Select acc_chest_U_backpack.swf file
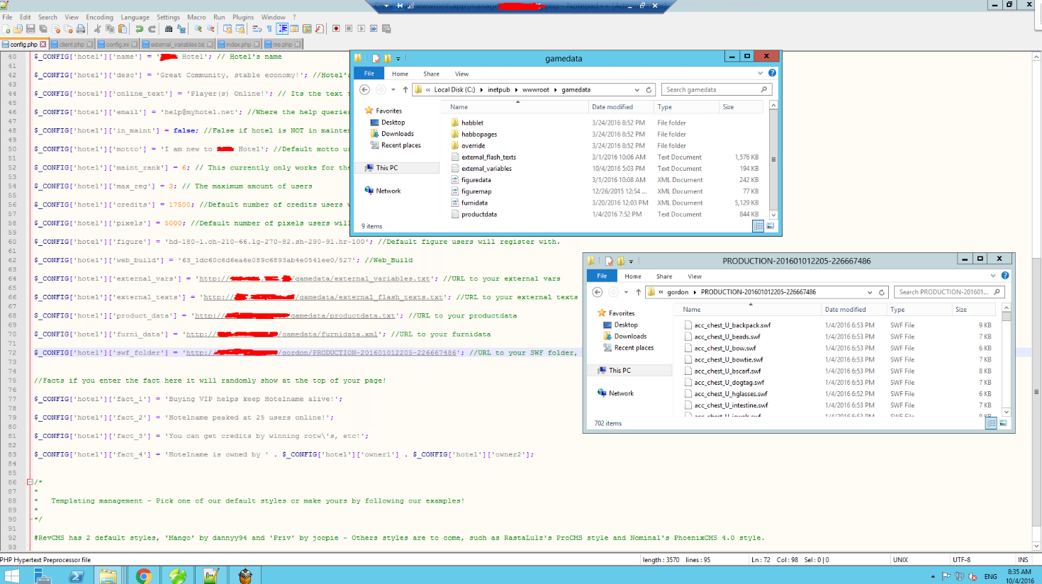The height and width of the screenshot is (584, 1042). point(732,325)
